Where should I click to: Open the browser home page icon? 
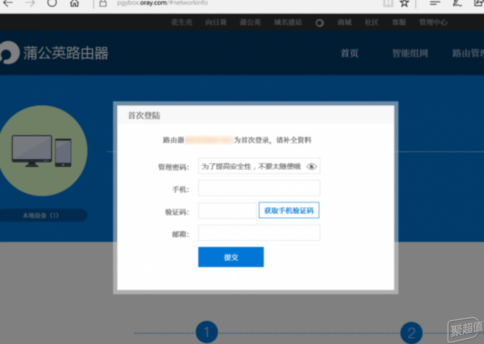(74, 3)
